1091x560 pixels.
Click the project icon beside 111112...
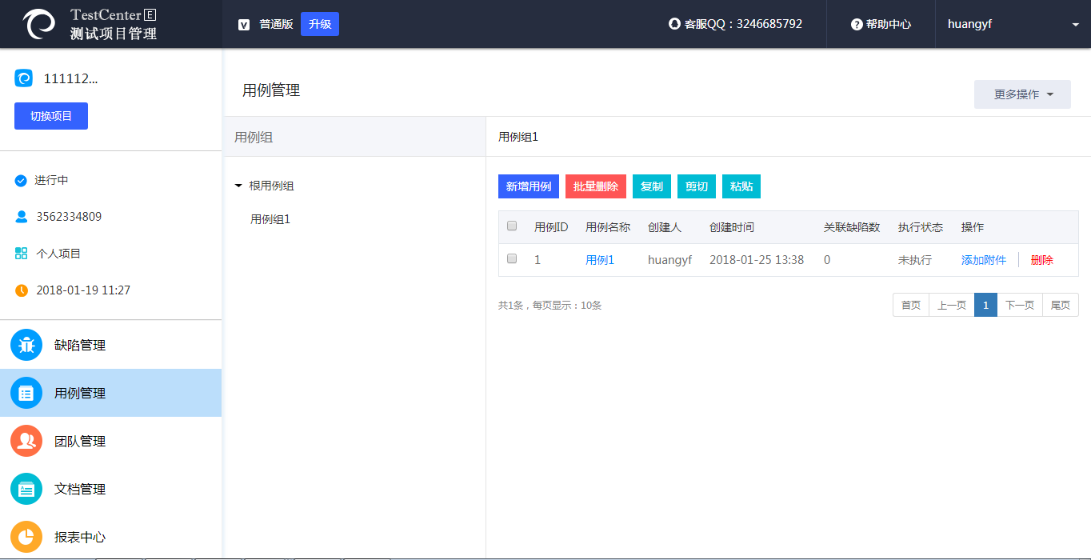(24, 78)
